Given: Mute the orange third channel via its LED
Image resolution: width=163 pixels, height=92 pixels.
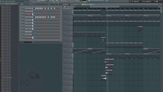Looking at the screenshot, I should (20, 14).
